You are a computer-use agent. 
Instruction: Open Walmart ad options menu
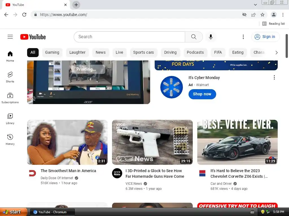pos(274,77)
